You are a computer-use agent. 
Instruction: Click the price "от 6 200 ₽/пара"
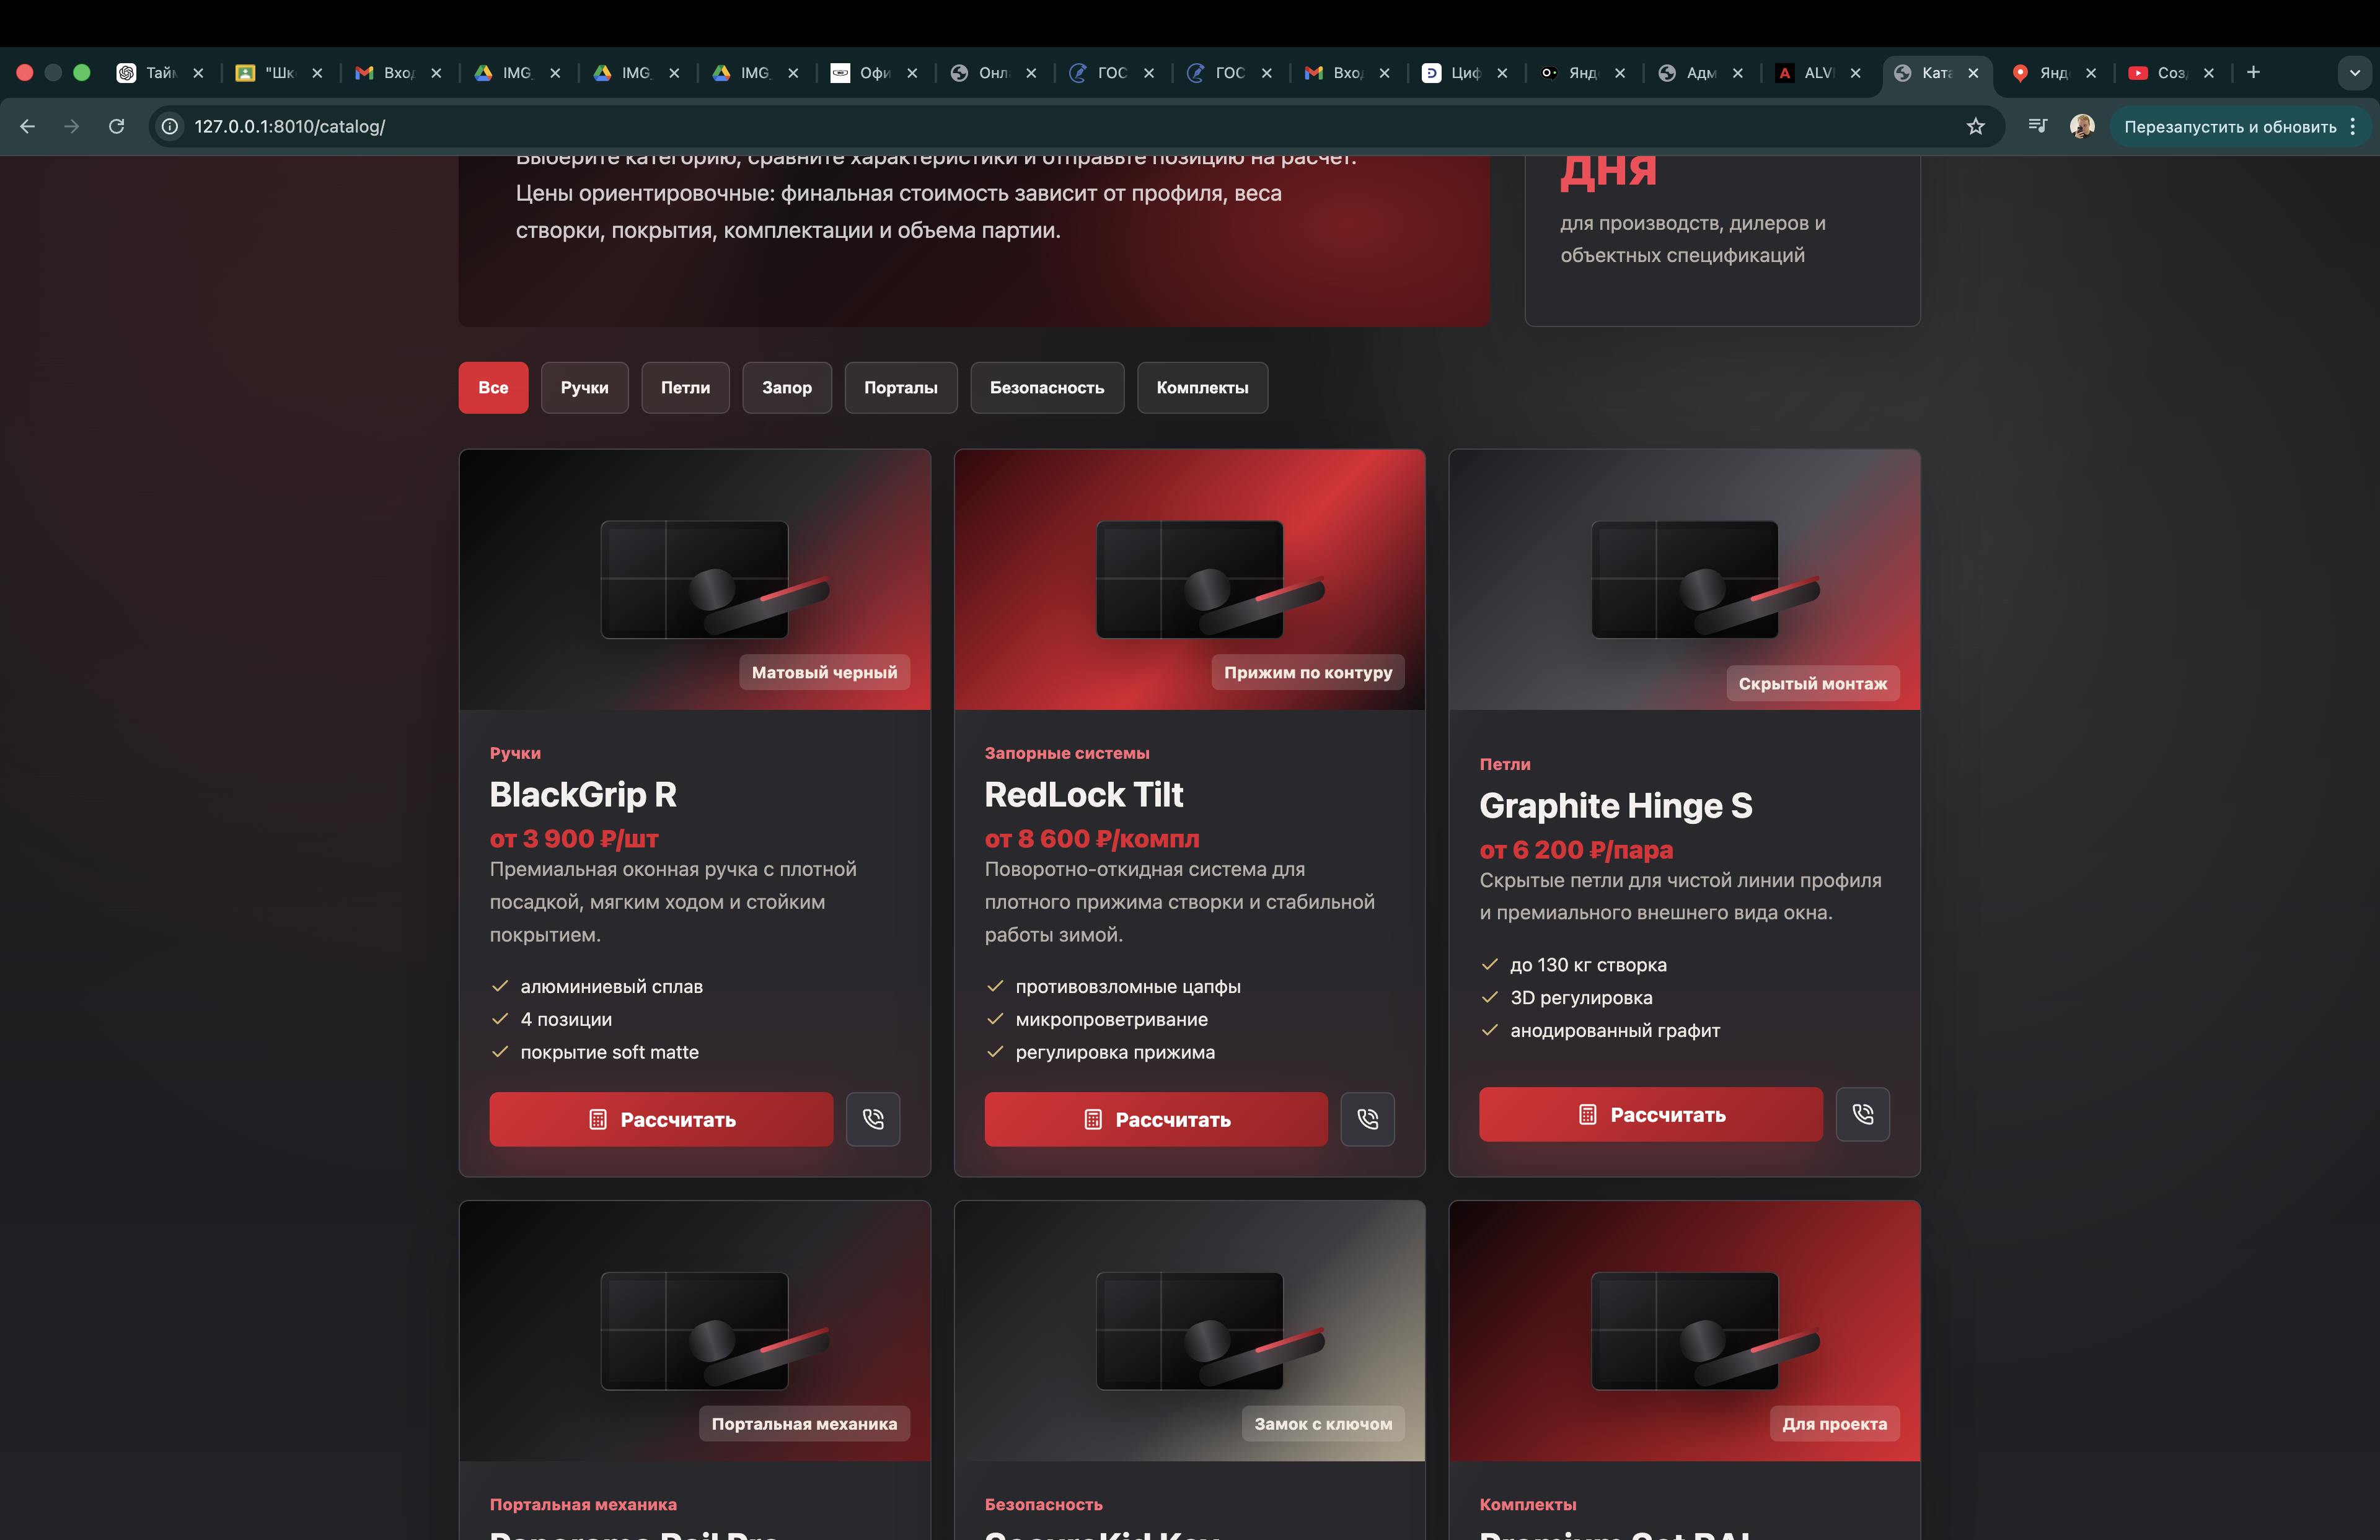coord(1576,849)
